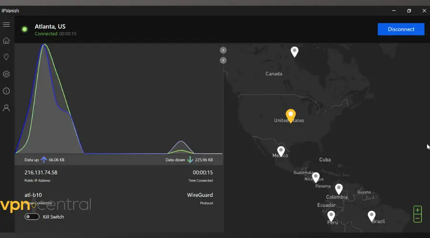Click the Data down arrow icon
The height and width of the screenshot is (238, 430).
[190, 159]
